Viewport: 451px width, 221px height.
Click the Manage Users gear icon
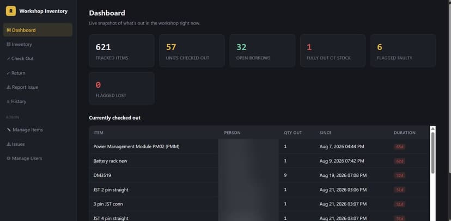tap(8, 158)
